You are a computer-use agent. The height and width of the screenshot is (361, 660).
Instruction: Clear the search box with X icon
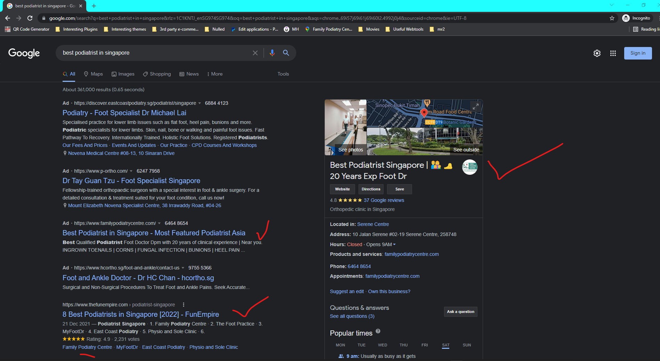[x=255, y=53]
